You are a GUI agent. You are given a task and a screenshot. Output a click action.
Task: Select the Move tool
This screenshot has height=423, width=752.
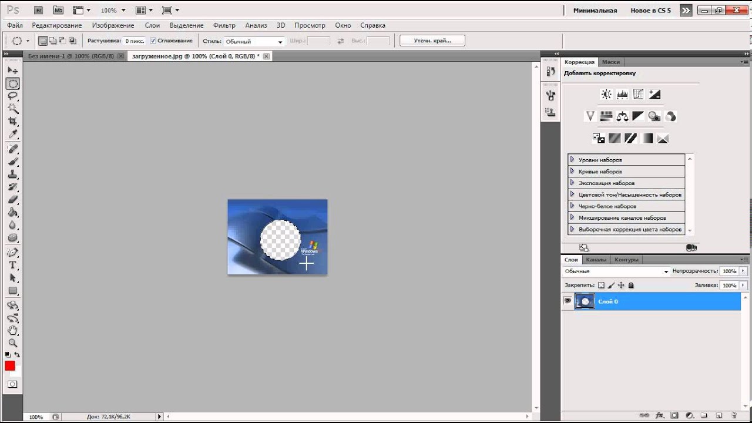pyautogui.click(x=12, y=70)
